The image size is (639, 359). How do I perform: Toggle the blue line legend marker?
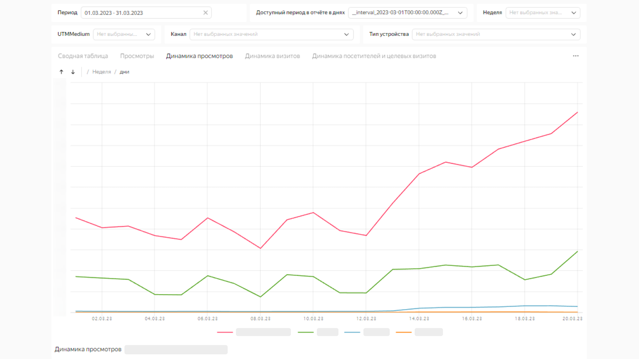(352, 332)
